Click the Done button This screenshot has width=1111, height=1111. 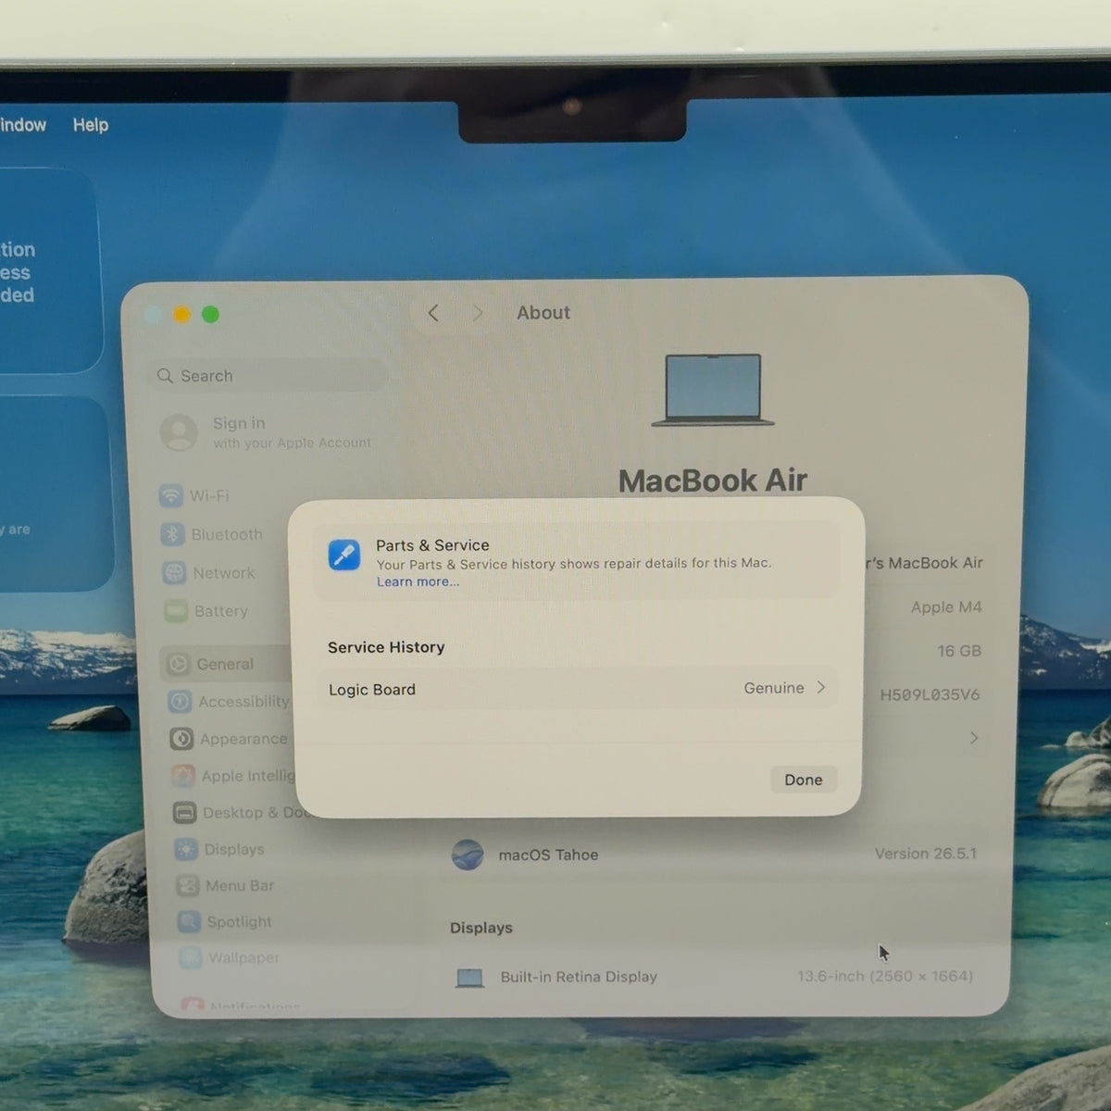coord(803,780)
